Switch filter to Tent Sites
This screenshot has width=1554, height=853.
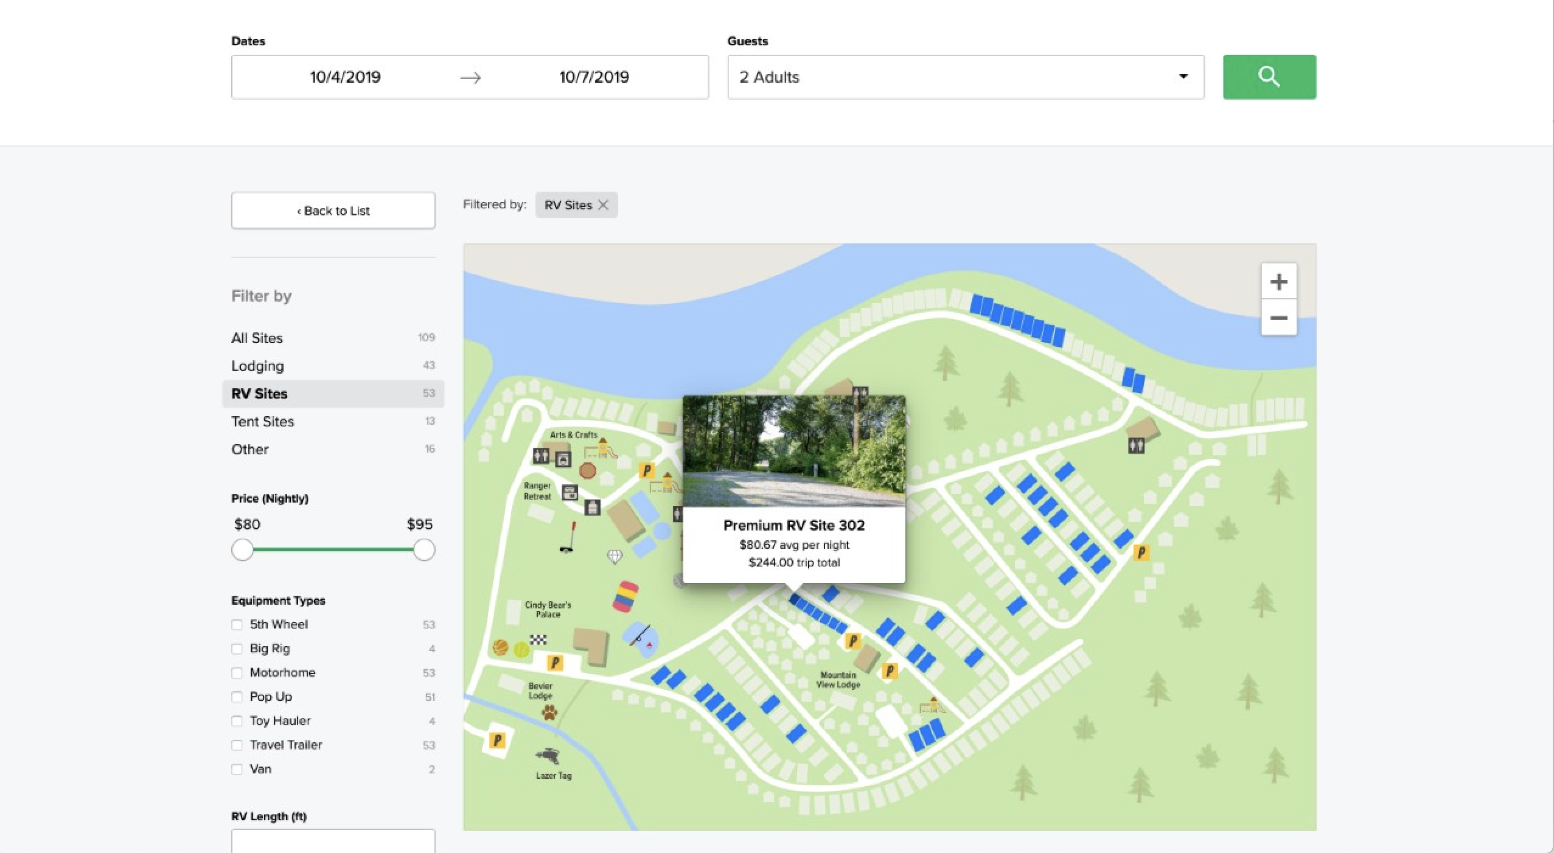(x=262, y=422)
